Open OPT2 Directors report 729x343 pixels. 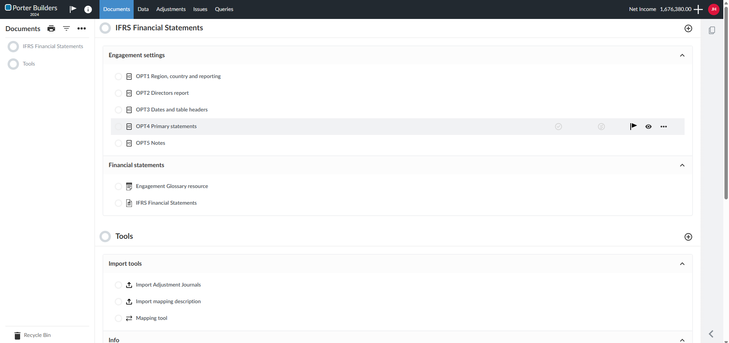(x=162, y=93)
